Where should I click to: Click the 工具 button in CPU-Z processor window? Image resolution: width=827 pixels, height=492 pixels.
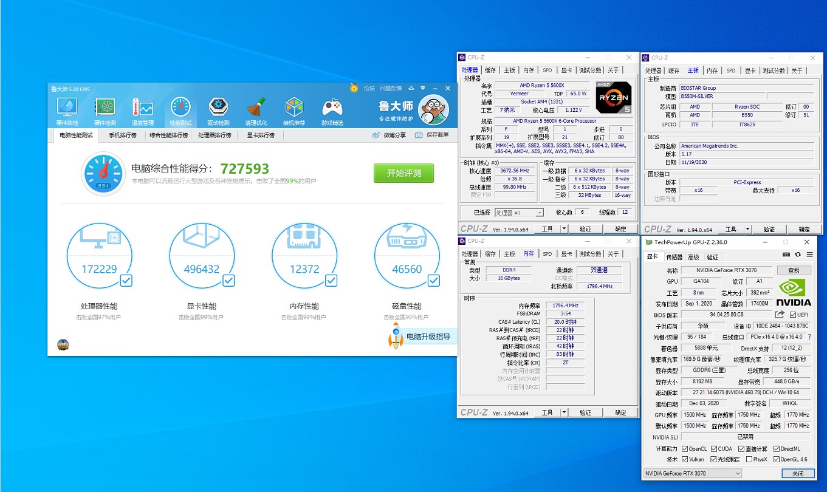point(547,229)
